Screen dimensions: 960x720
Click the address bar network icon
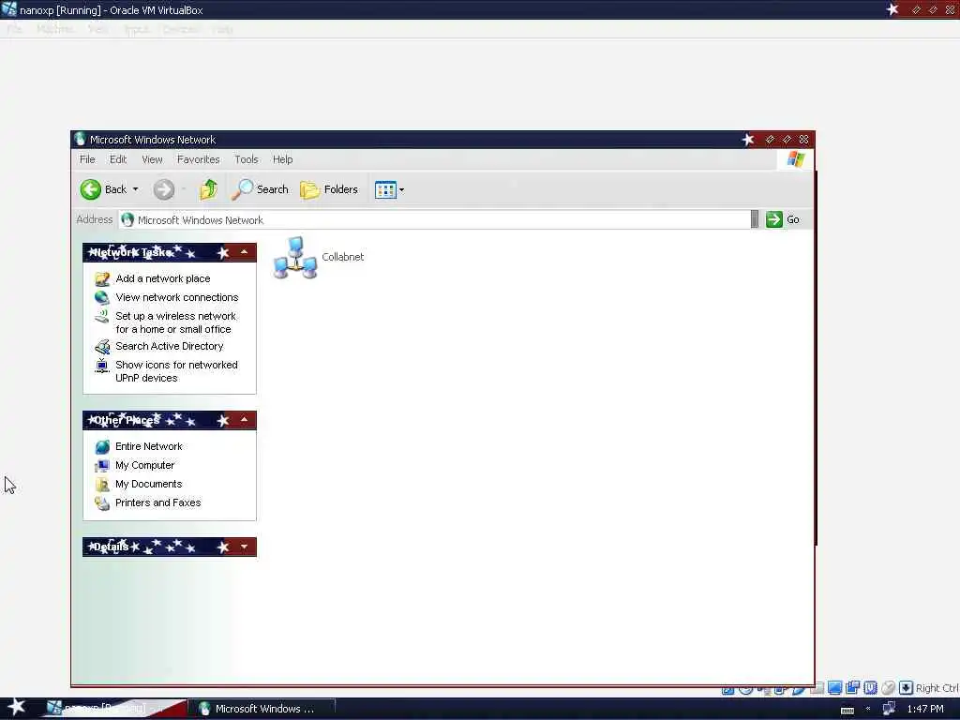[x=127, y=219]
